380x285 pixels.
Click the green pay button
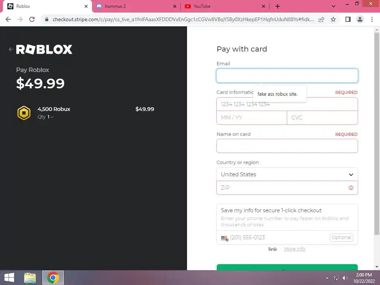pyautogui.click(x=287, y=267)
